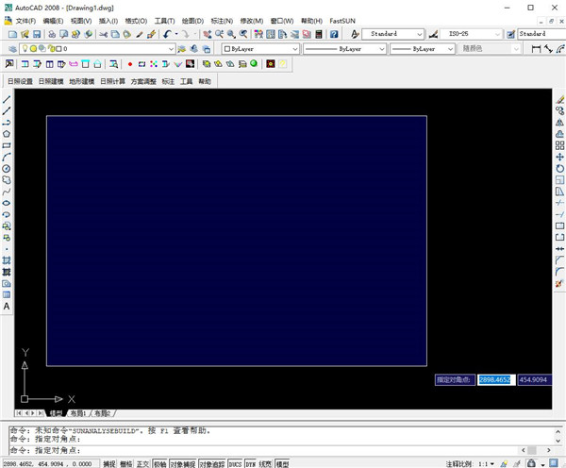Image resolution: width=566 pixels, height=468 pixels.
Task: Click the Plot/Print icon
Action: [52, 34]
